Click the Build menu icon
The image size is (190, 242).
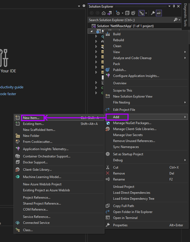point(108,34)
